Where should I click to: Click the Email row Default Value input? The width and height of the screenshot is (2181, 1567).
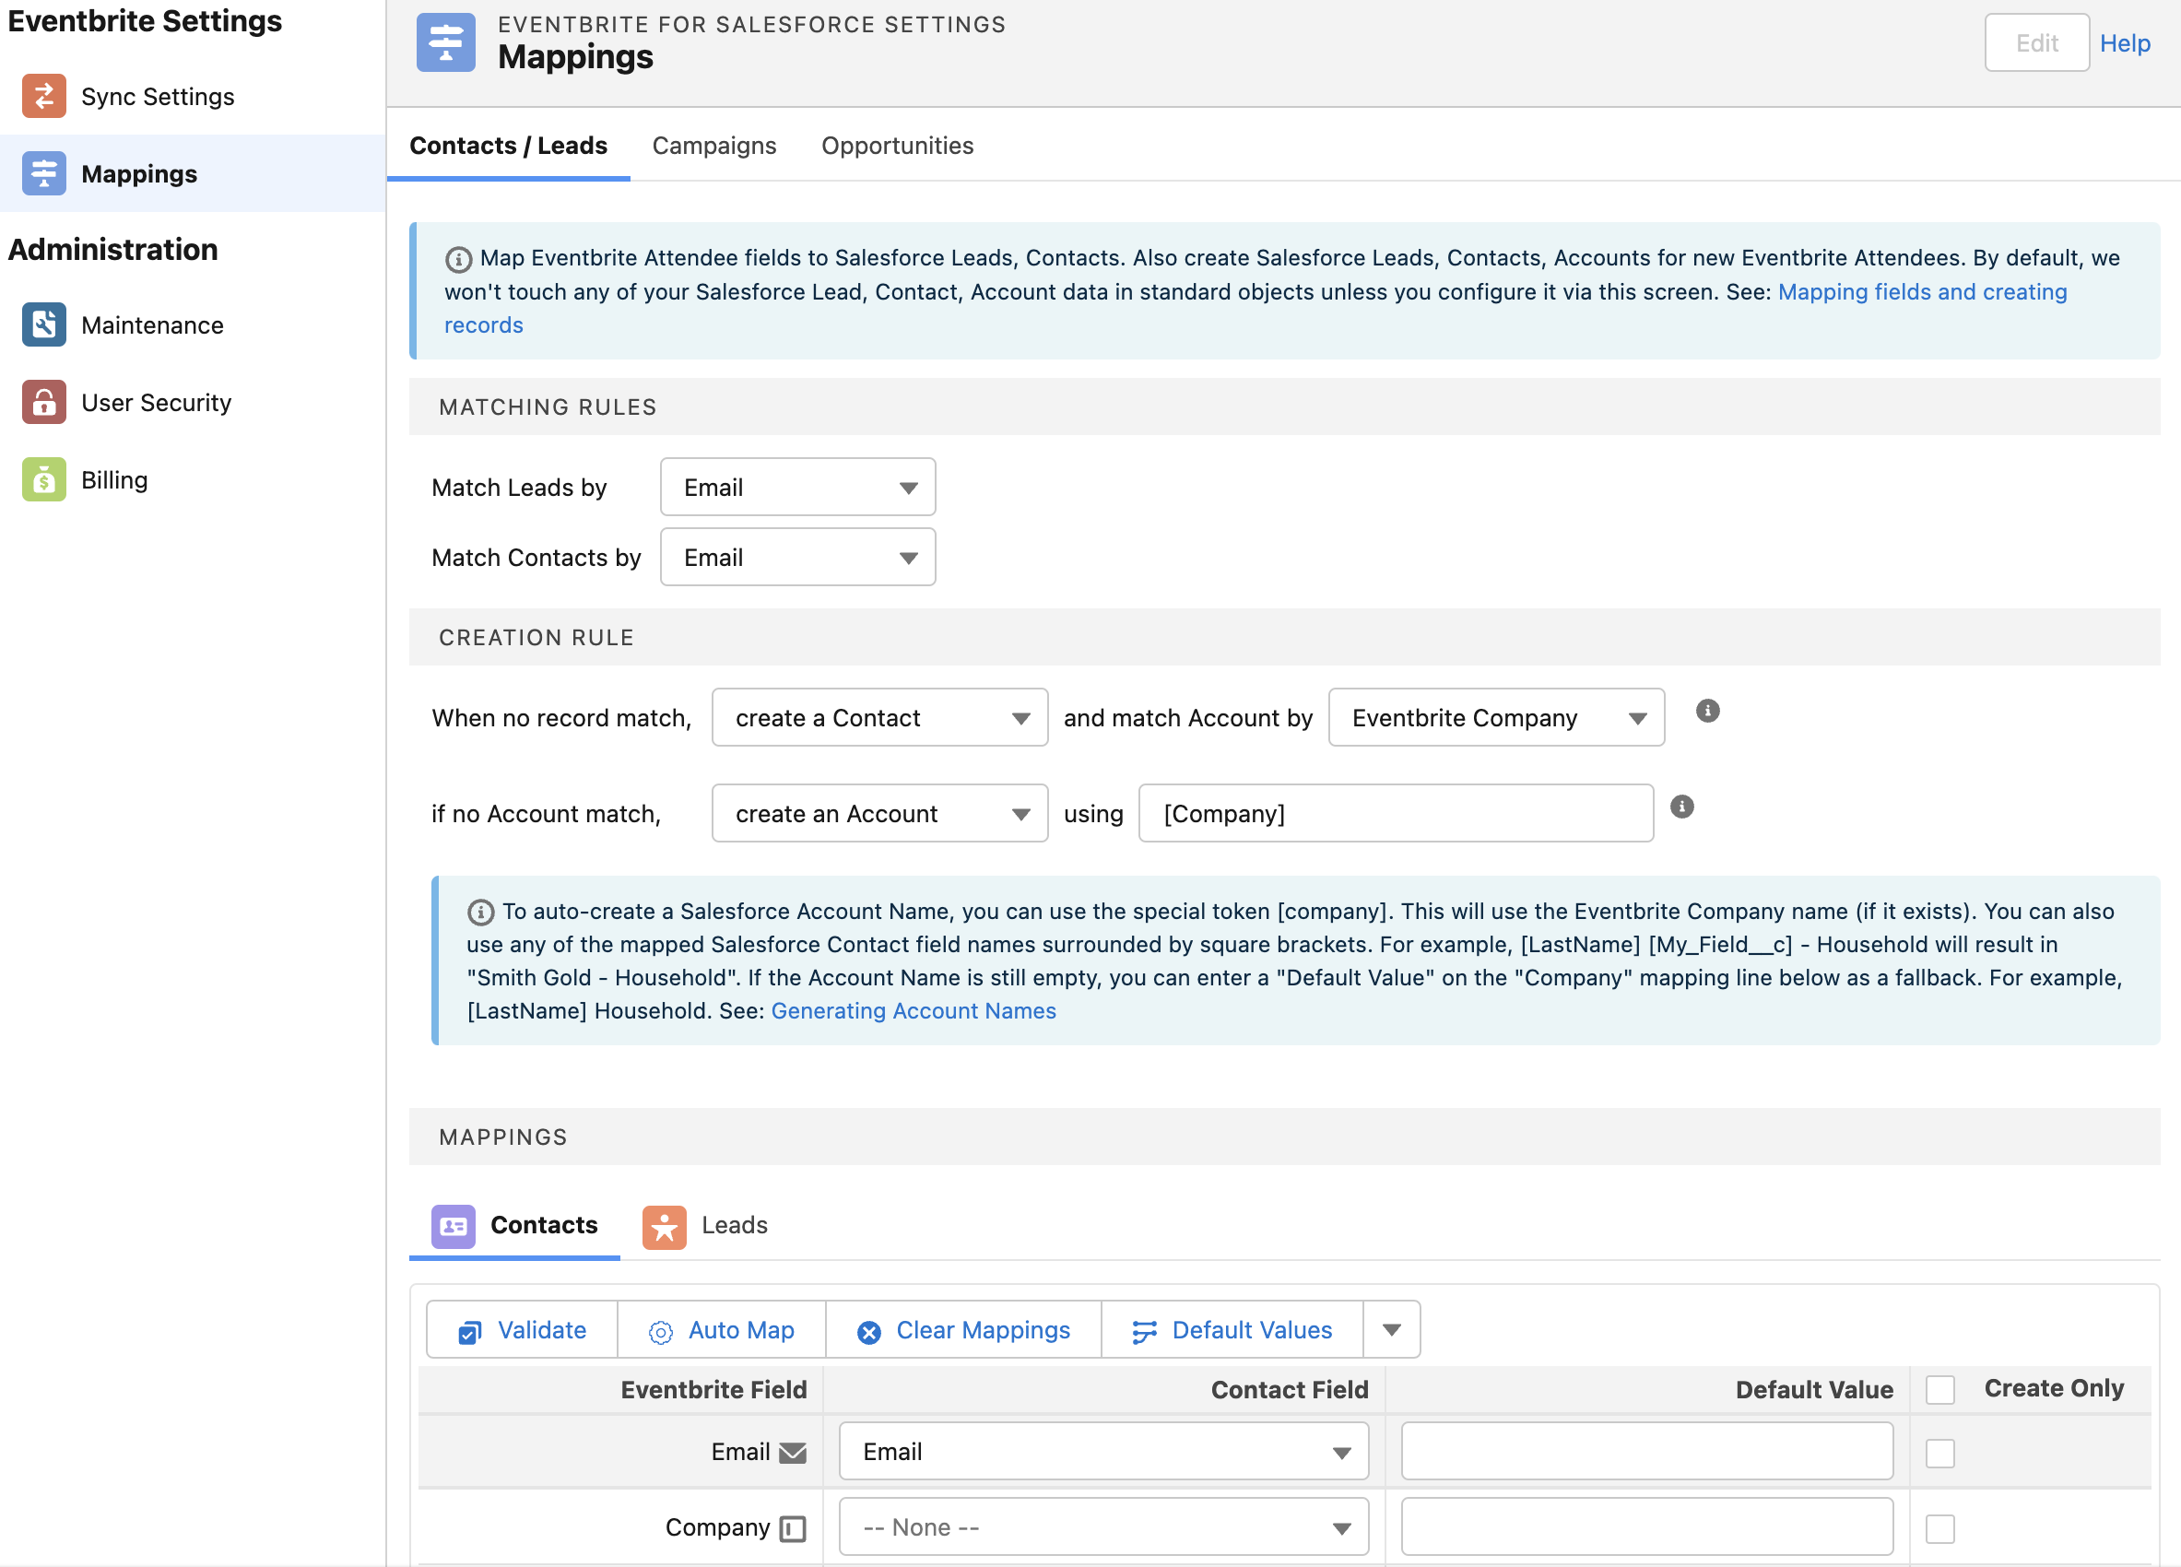click(1646, 1451)
